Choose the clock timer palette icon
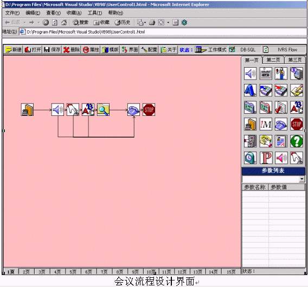The height and width of the screenshot is (287, 308). pos(250,158)
